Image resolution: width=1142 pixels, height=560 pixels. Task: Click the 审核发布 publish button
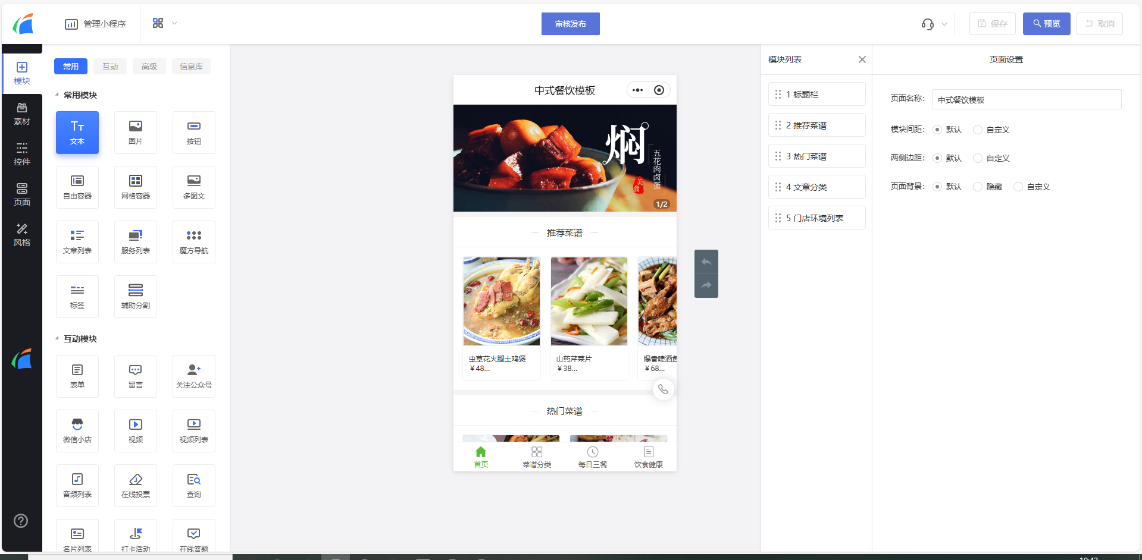[x=571, y=24]
